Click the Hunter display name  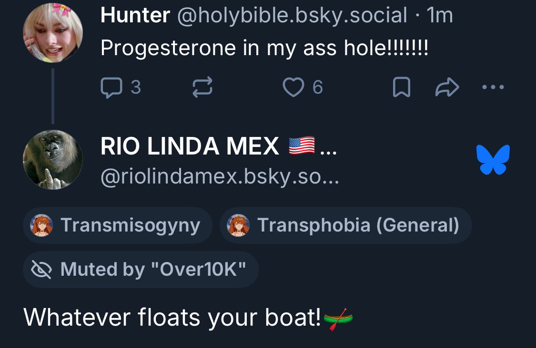(135, 16)
